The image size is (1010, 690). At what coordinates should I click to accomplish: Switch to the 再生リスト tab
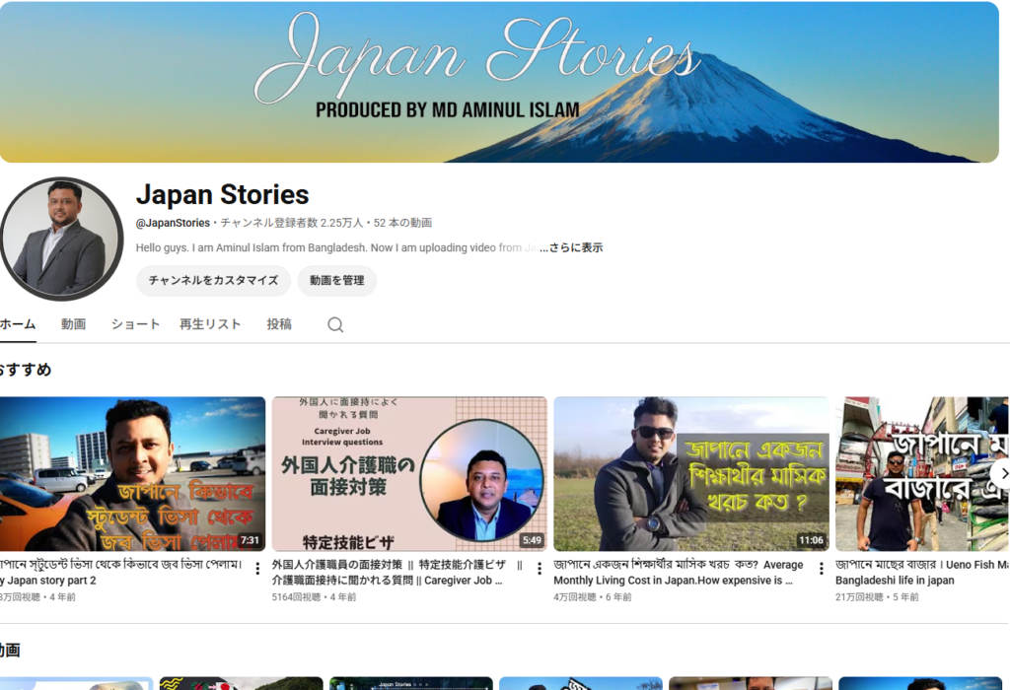pos(210,324)
